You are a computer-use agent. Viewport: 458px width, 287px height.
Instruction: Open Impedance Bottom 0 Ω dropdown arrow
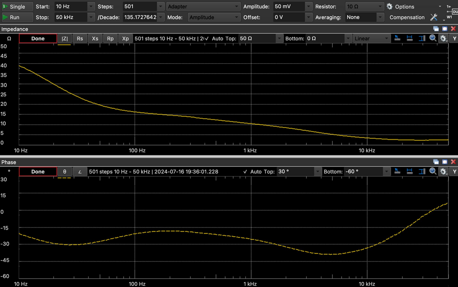tap(348, 39)
